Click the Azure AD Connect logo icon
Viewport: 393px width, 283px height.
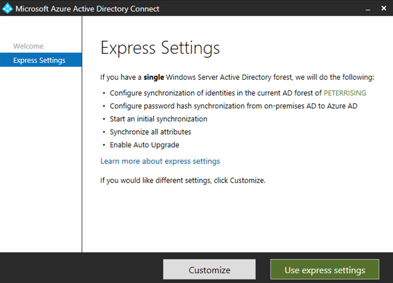pos(7,9)
